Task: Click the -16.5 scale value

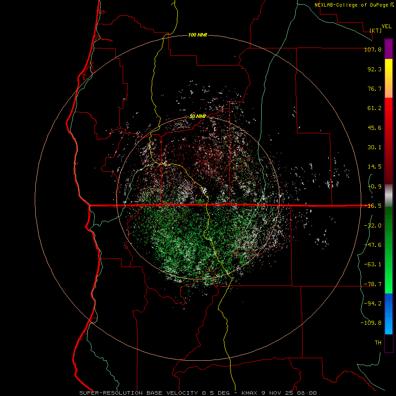Action: click(373, 206)
